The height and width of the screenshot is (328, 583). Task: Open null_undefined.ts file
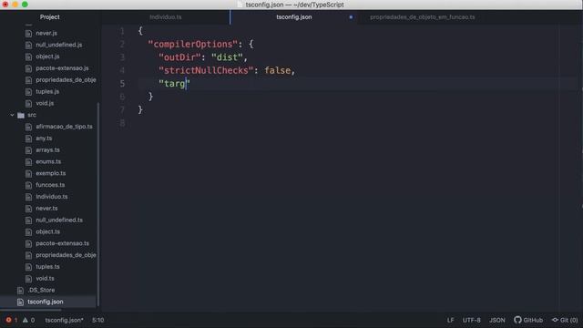59,220
